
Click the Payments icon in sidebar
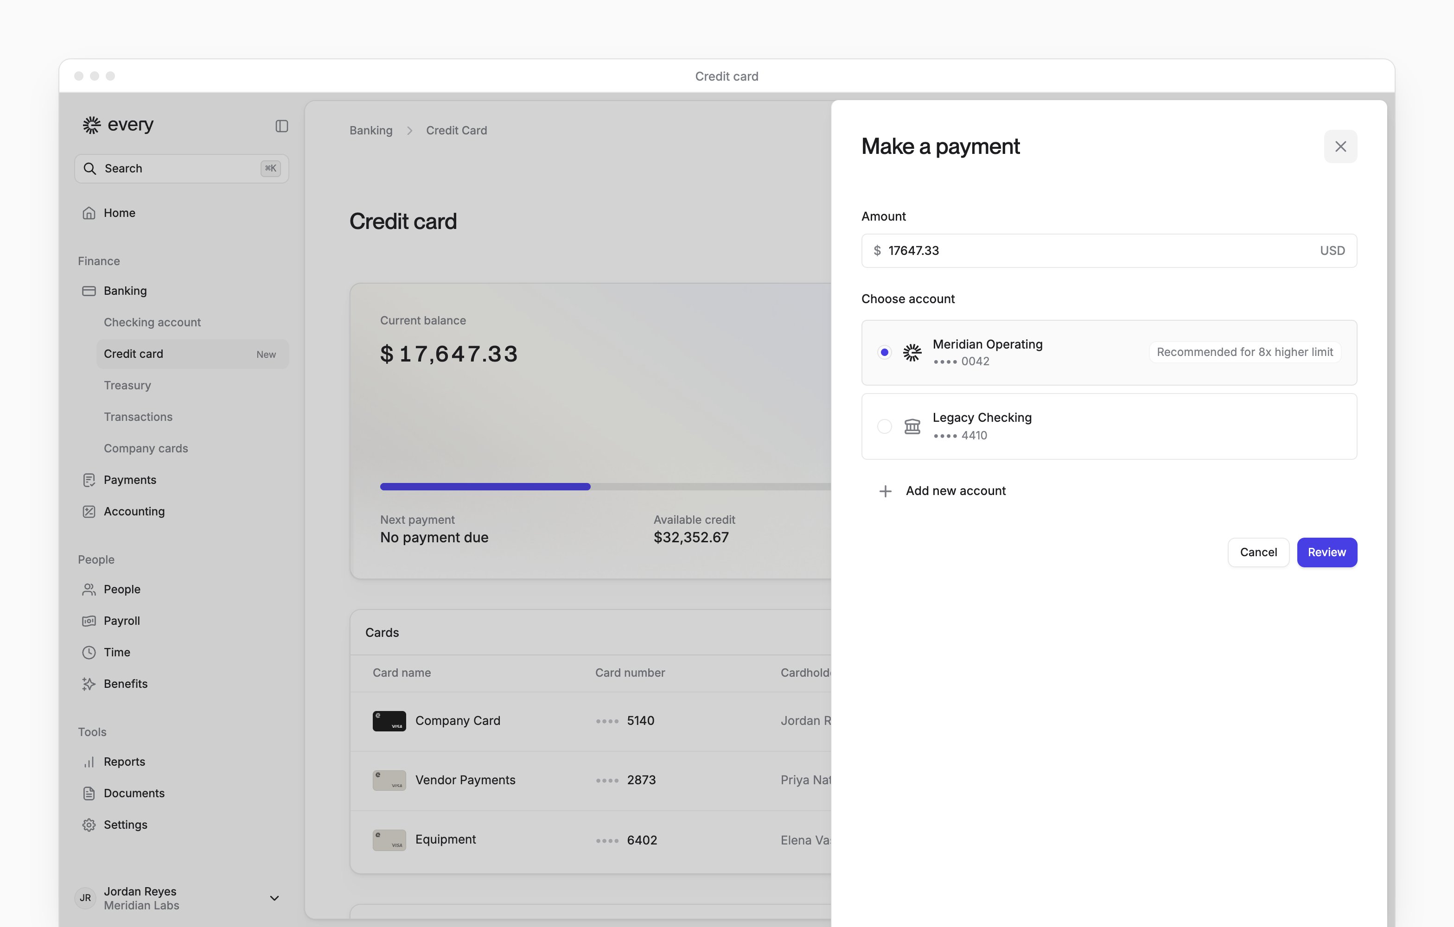point(89,480)
